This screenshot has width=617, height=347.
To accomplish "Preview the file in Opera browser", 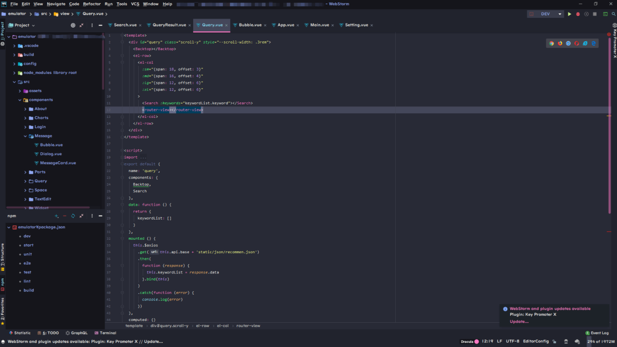I will point(577,43).
